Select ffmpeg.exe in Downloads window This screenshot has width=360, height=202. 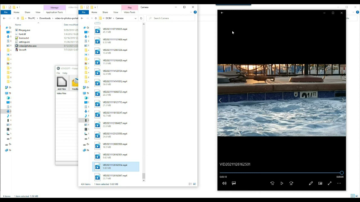tap(24, 30)
